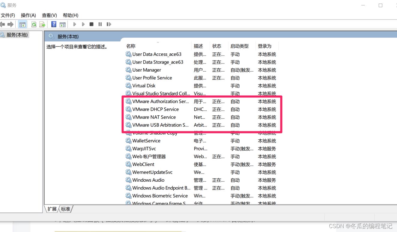Click the Pause Service toolbar icon
The image size is (397, 232).
click(x=100, y=24)
